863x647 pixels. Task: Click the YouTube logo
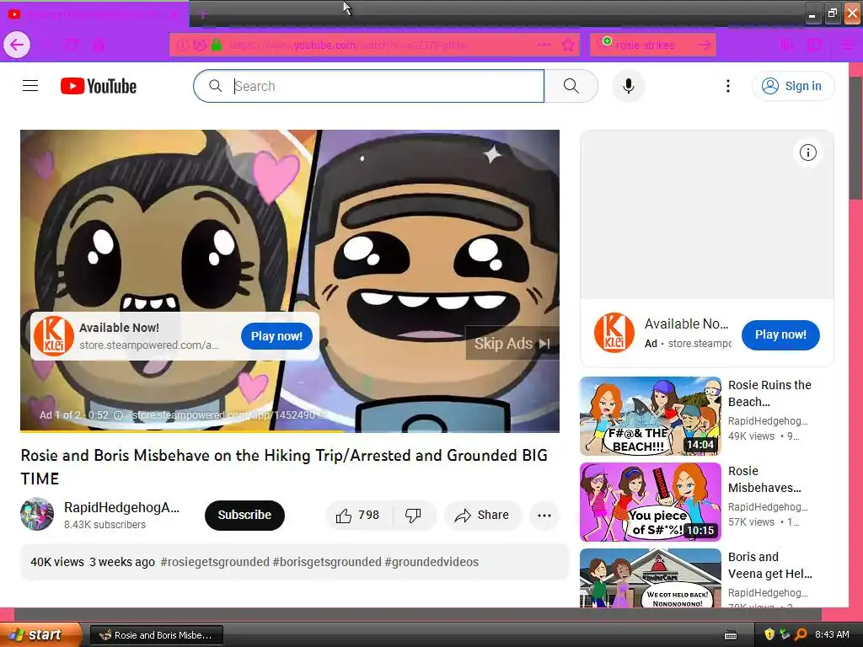(x=99, y=86)
